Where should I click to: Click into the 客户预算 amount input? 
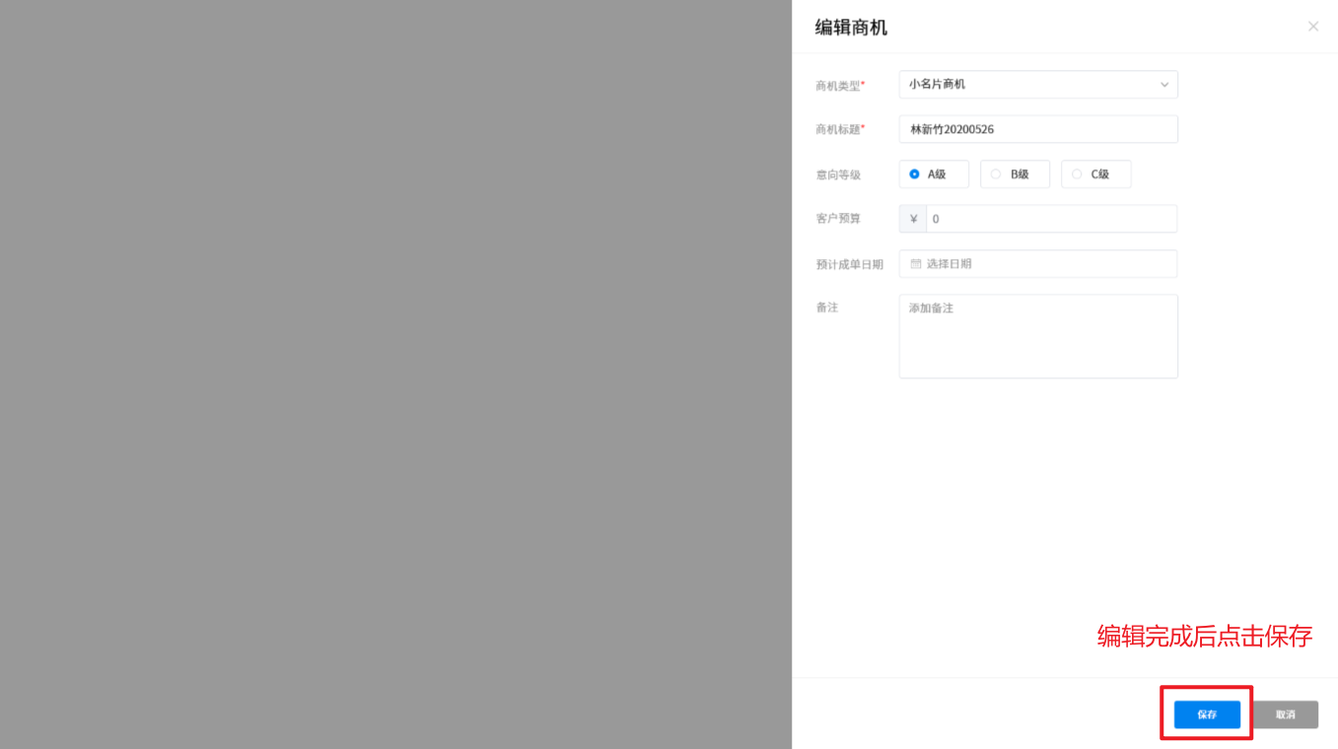(1050, 219)
